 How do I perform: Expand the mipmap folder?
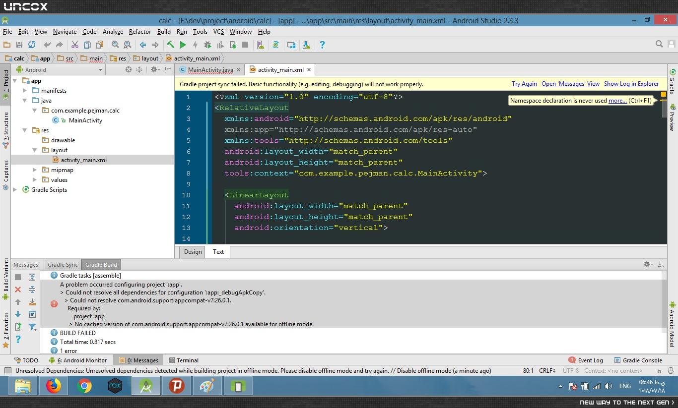(x=35, y=170)
